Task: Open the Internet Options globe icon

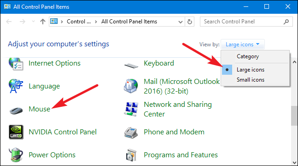Action: (16, 64)
